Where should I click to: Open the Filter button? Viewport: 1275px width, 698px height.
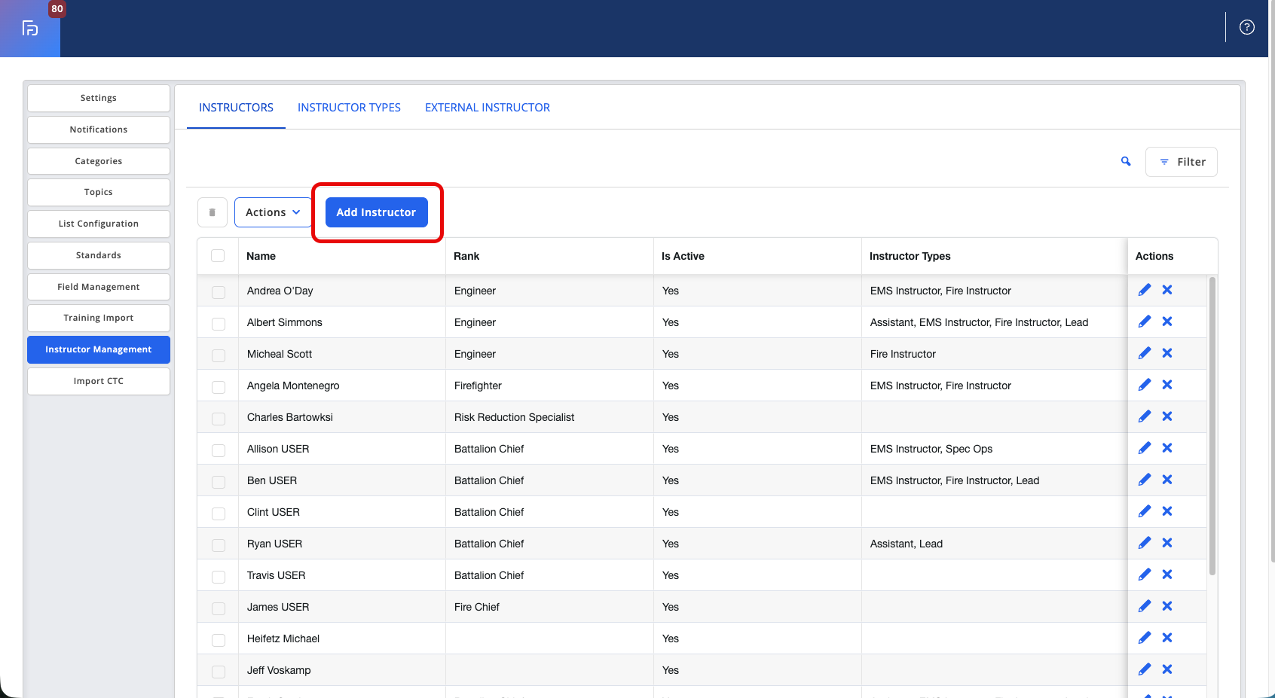point(1182,162)
